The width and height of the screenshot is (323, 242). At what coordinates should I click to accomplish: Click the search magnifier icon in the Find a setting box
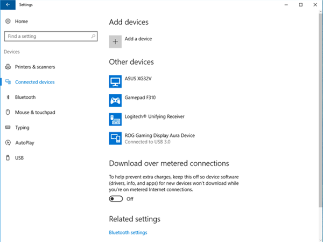tap(93, 37)
